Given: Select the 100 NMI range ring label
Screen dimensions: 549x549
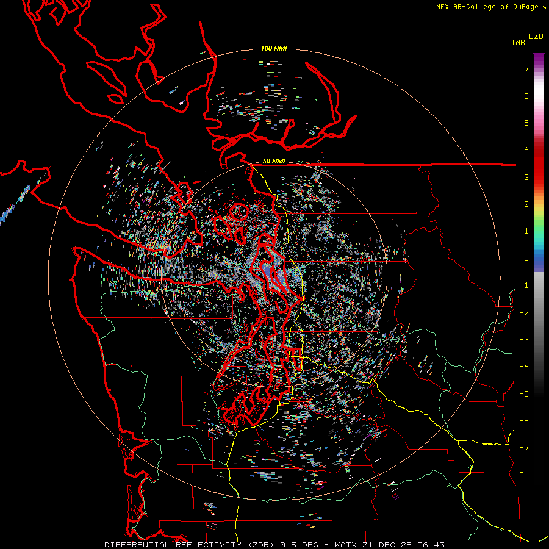Looking at the screenshot, I should click(x=274, y=48).
